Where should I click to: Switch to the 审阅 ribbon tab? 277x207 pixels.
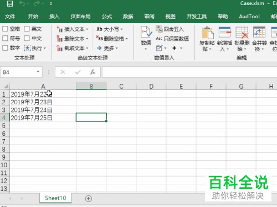pos(149,17)
